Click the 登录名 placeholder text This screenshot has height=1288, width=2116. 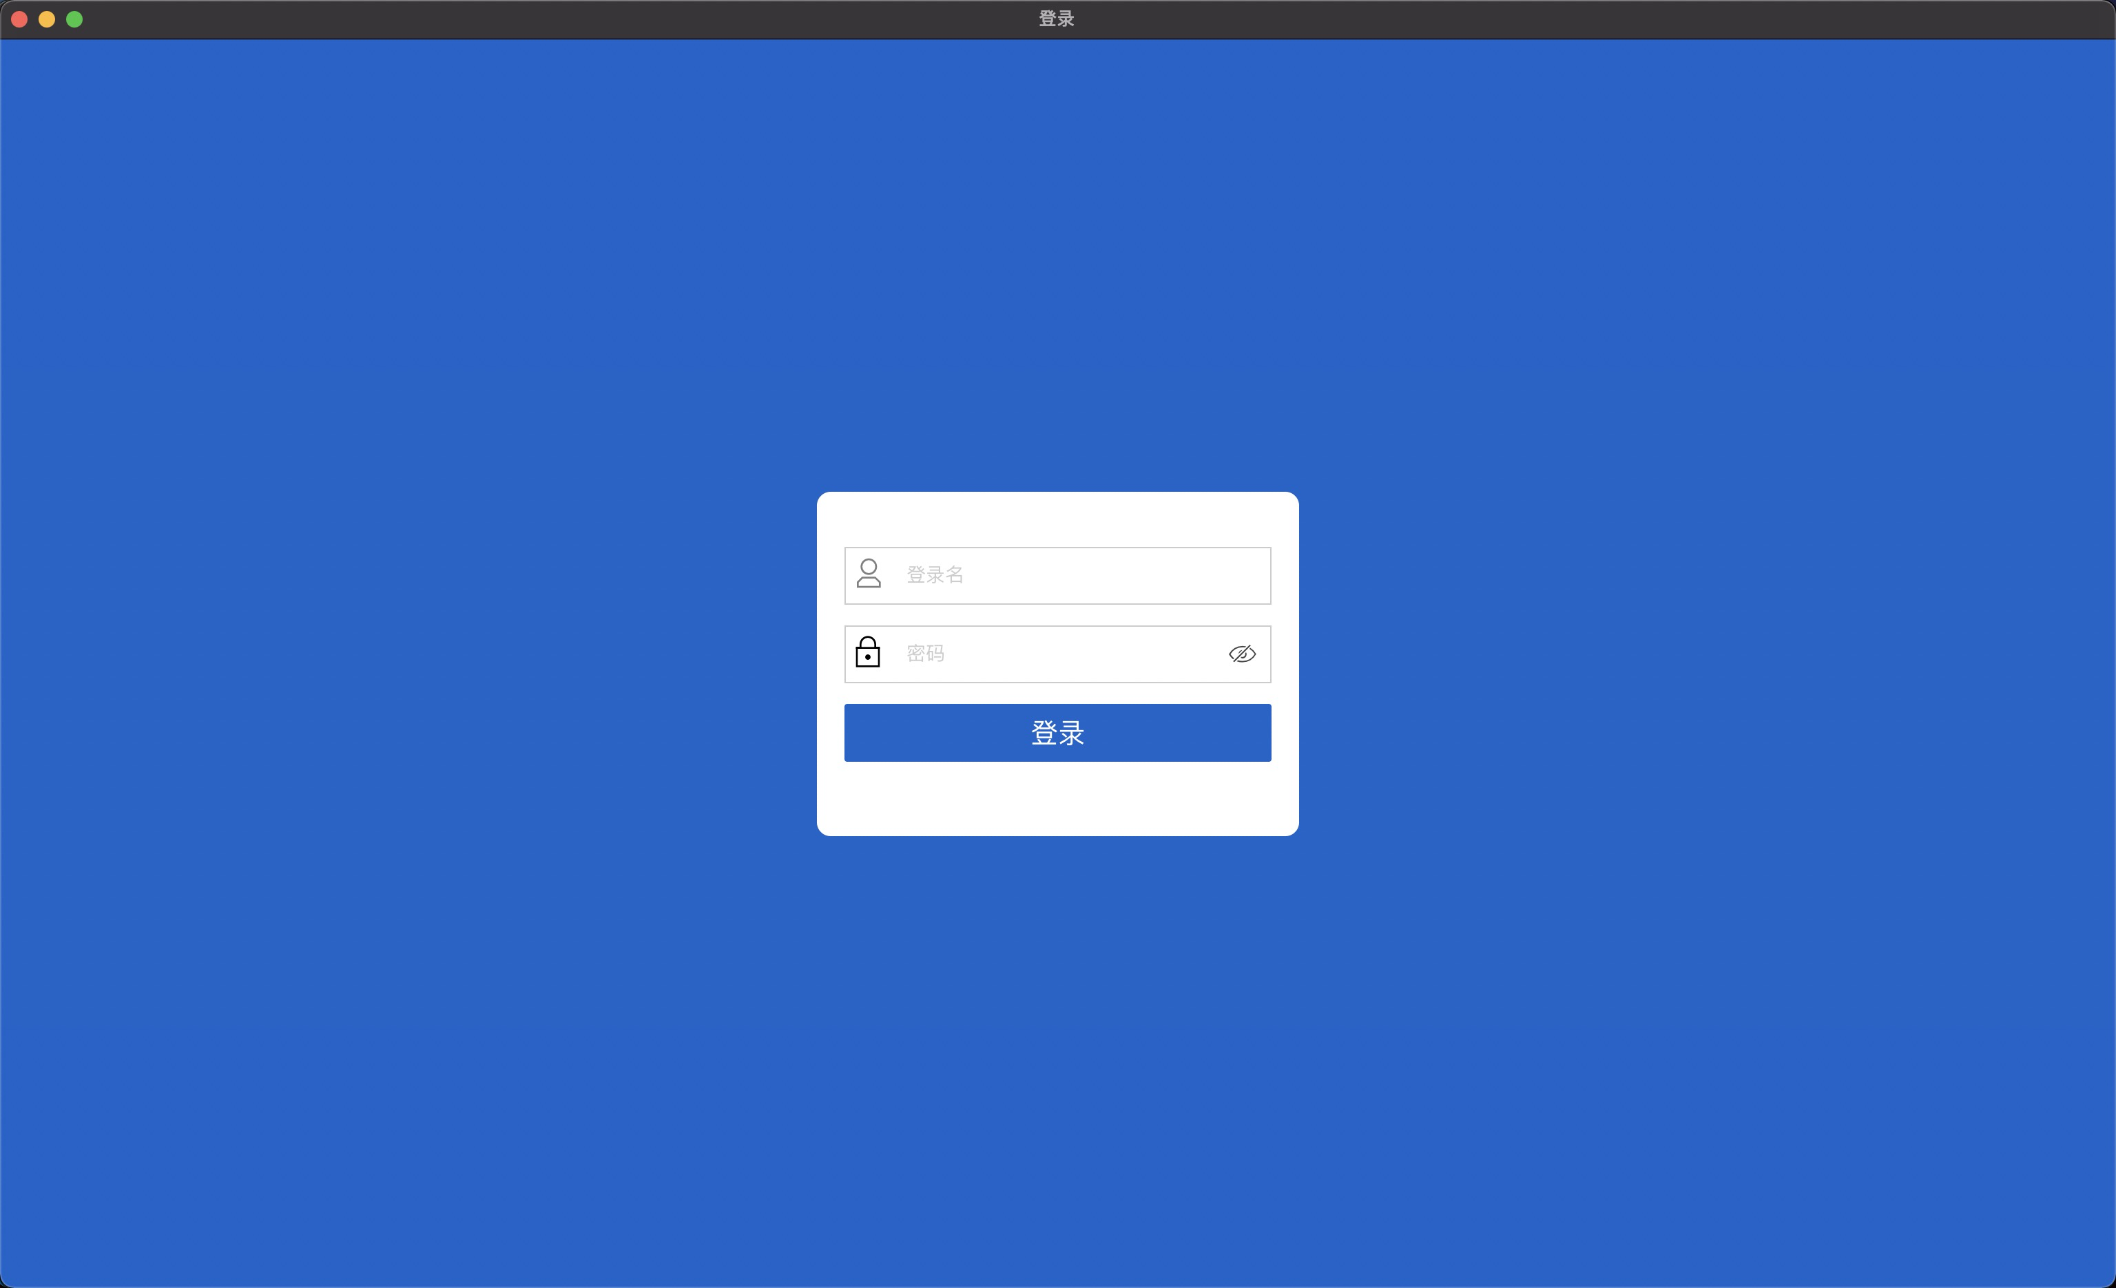tap(935, 574)
